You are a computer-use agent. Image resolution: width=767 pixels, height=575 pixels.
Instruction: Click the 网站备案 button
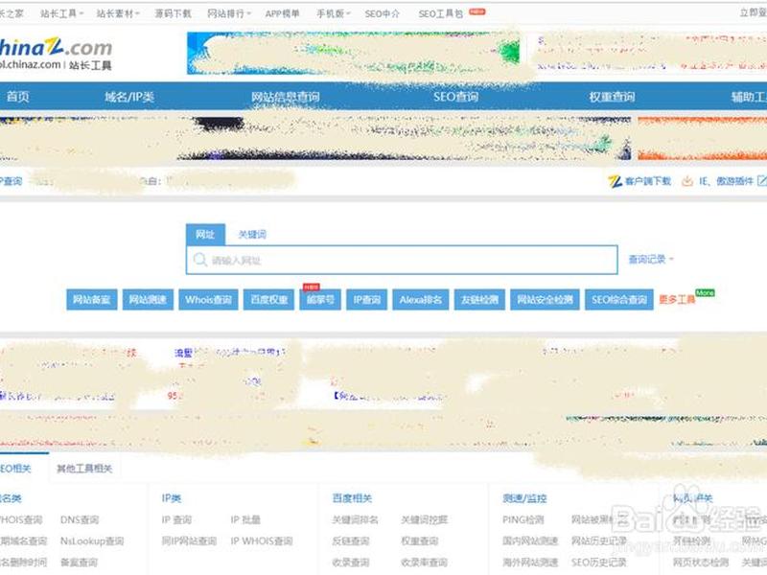[91, 299]
